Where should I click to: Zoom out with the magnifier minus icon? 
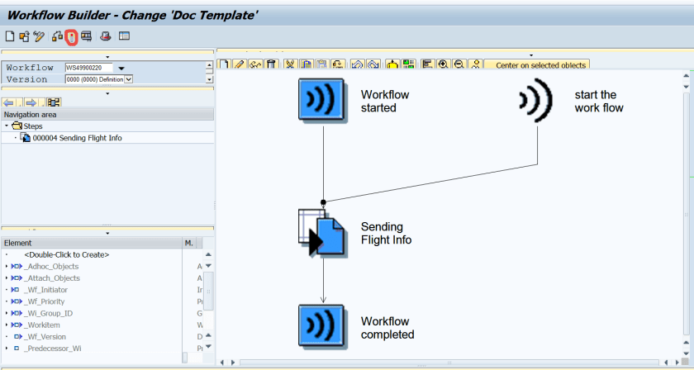coord(459,64)
